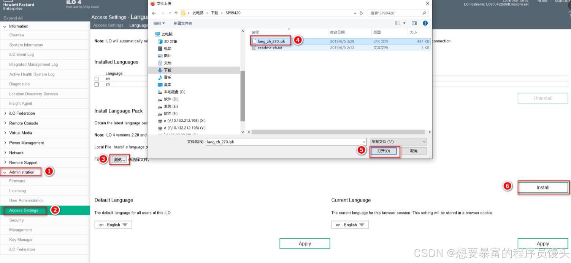Open the 组织 dropdown menu
571x263 pixels.
pyautogui.click(x=159, y=23)
